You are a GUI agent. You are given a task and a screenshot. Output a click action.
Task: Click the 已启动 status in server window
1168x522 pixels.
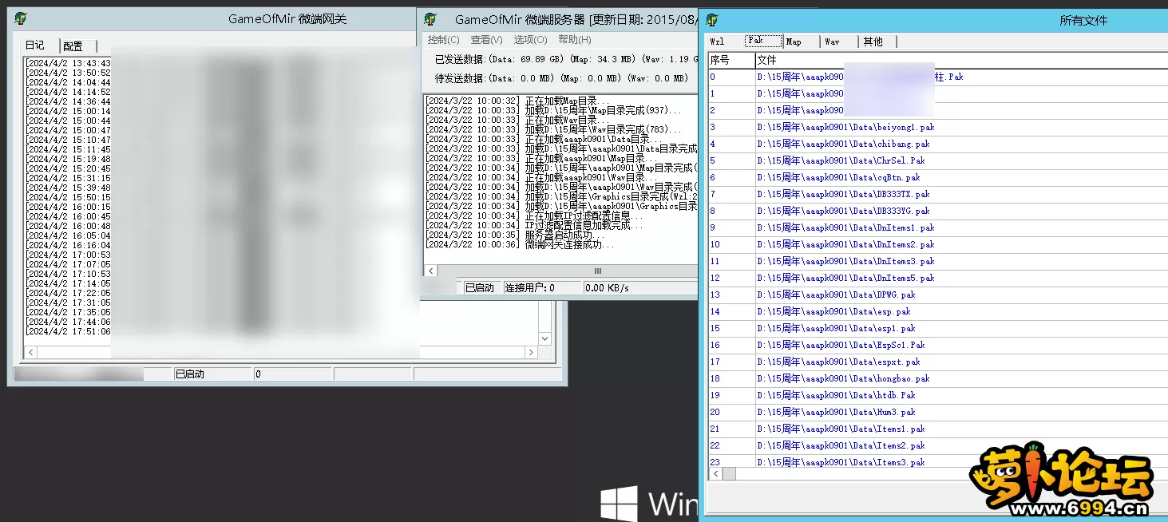[482, 287]
